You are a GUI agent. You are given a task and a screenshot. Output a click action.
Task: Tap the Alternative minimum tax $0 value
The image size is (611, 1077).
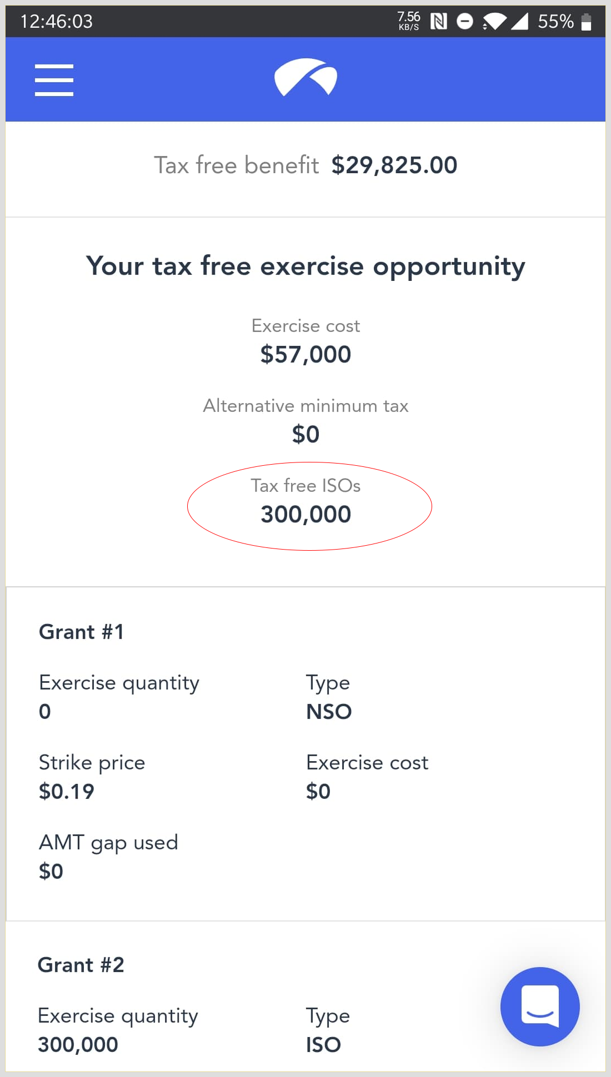click(x=305, y=434)
